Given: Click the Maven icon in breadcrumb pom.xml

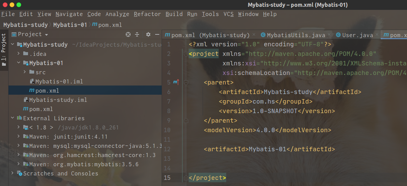Looking at the screenshot, I should coord(95,24).
